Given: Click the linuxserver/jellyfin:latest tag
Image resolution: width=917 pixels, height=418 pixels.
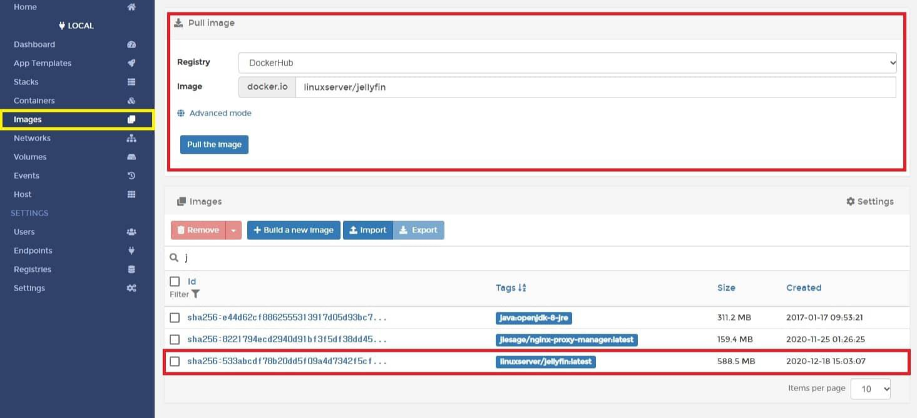Looking at the screenshot, I should click(546, 362).
